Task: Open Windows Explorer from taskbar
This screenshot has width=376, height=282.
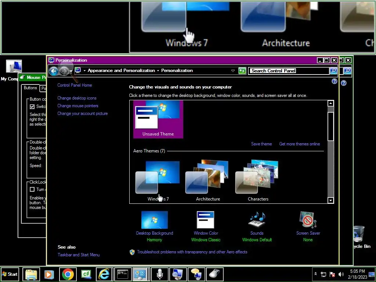Action: pyautogui.click(x=31, y=274)
